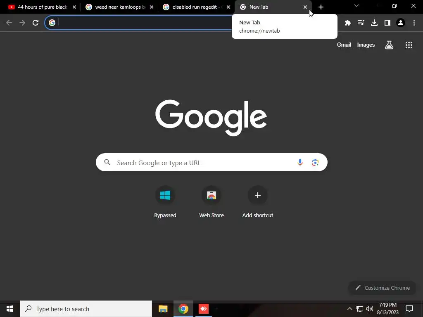The image size is (423, 317).
Task: Open the Gmail link
Action: (x=344, y=45)
